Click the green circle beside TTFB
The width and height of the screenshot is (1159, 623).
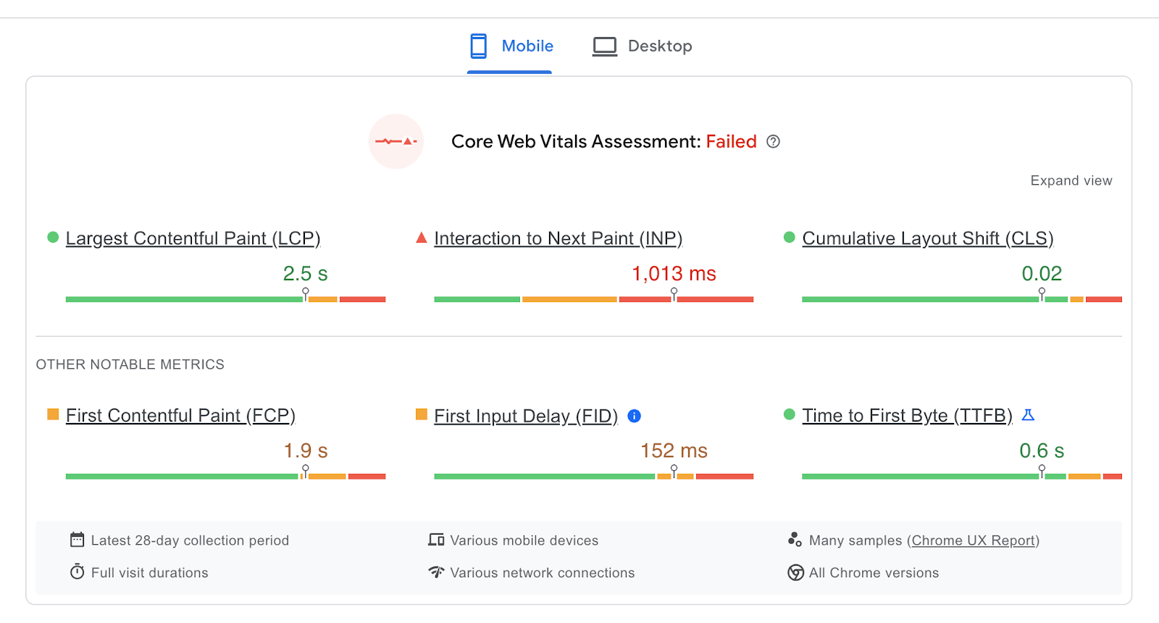point(790,414)
